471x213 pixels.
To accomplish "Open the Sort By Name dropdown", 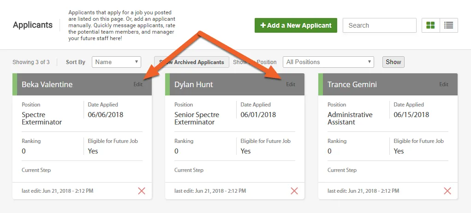I will [x=117, y=62].
